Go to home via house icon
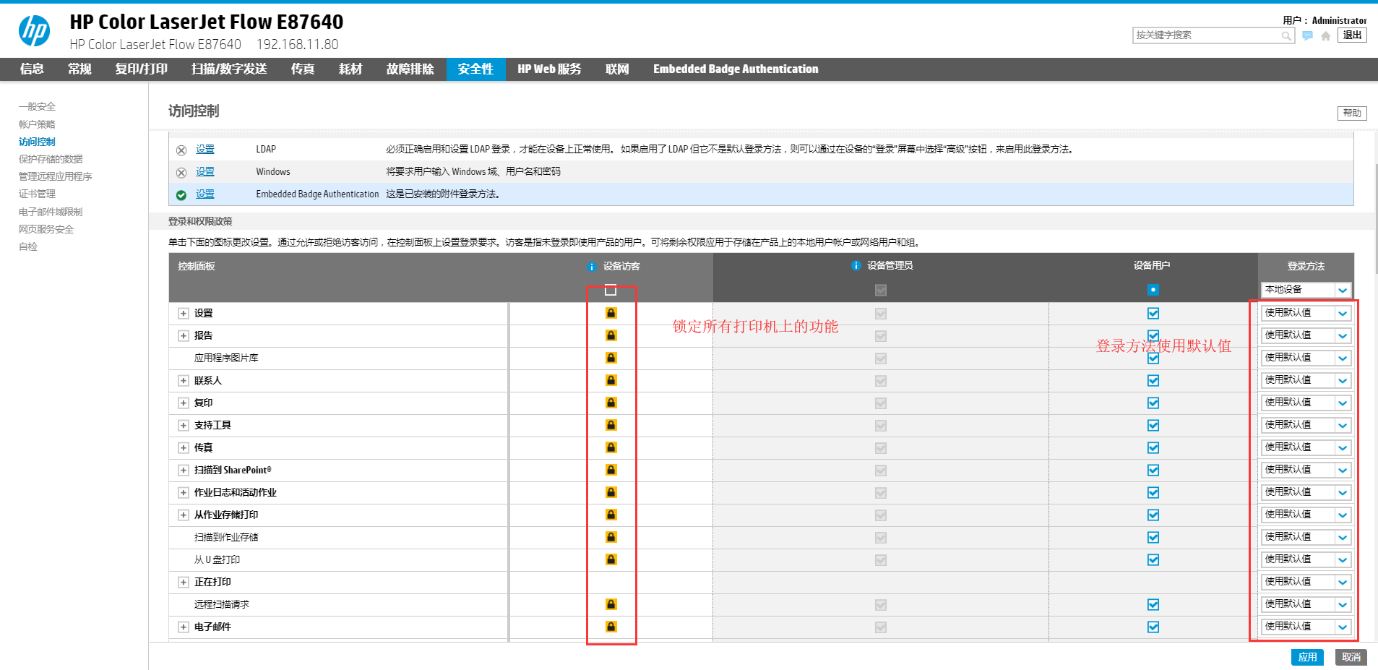Viewport: 1378px width, 670px height. coord(1325,35)
